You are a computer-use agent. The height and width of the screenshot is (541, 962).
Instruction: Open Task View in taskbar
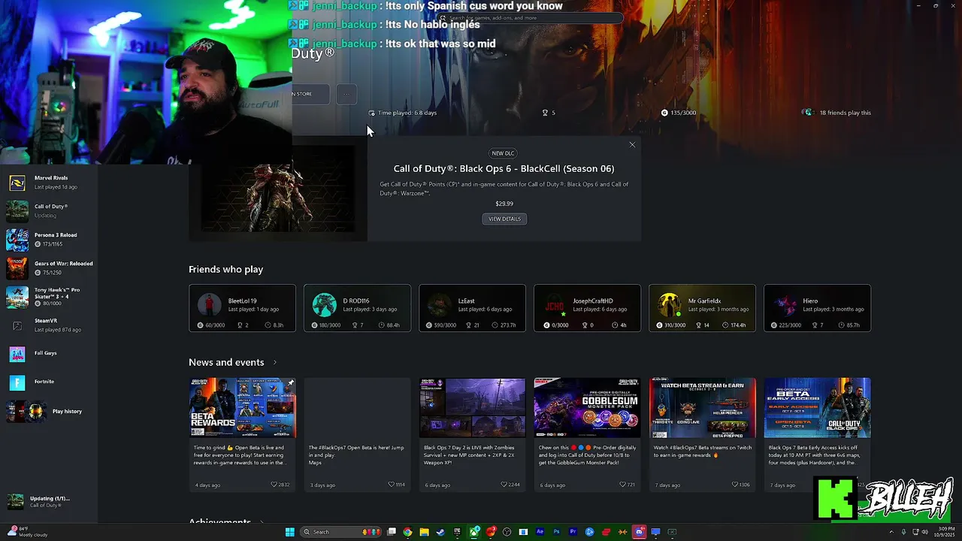(392, 532)
